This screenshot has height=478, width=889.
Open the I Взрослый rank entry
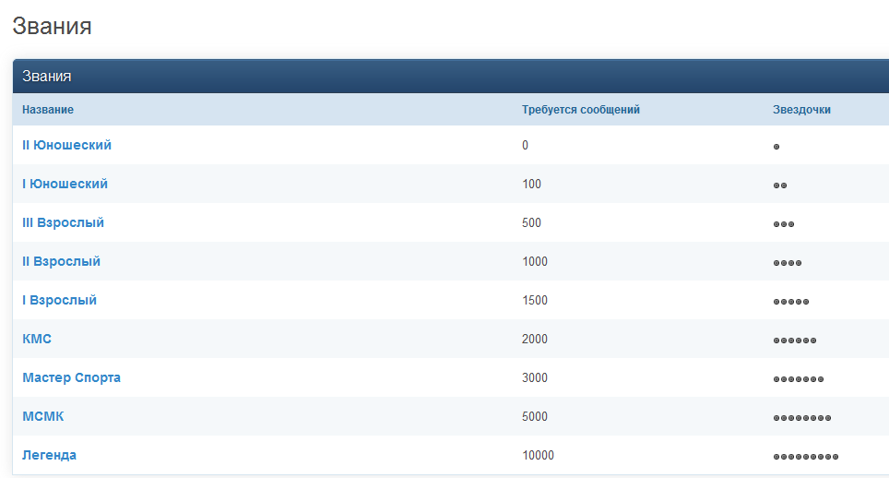[x=59, y=300]
